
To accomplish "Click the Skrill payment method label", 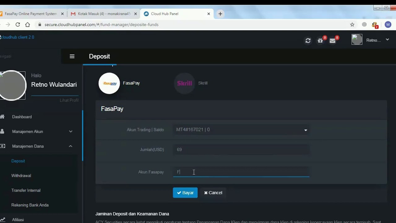I will (203, 83).
